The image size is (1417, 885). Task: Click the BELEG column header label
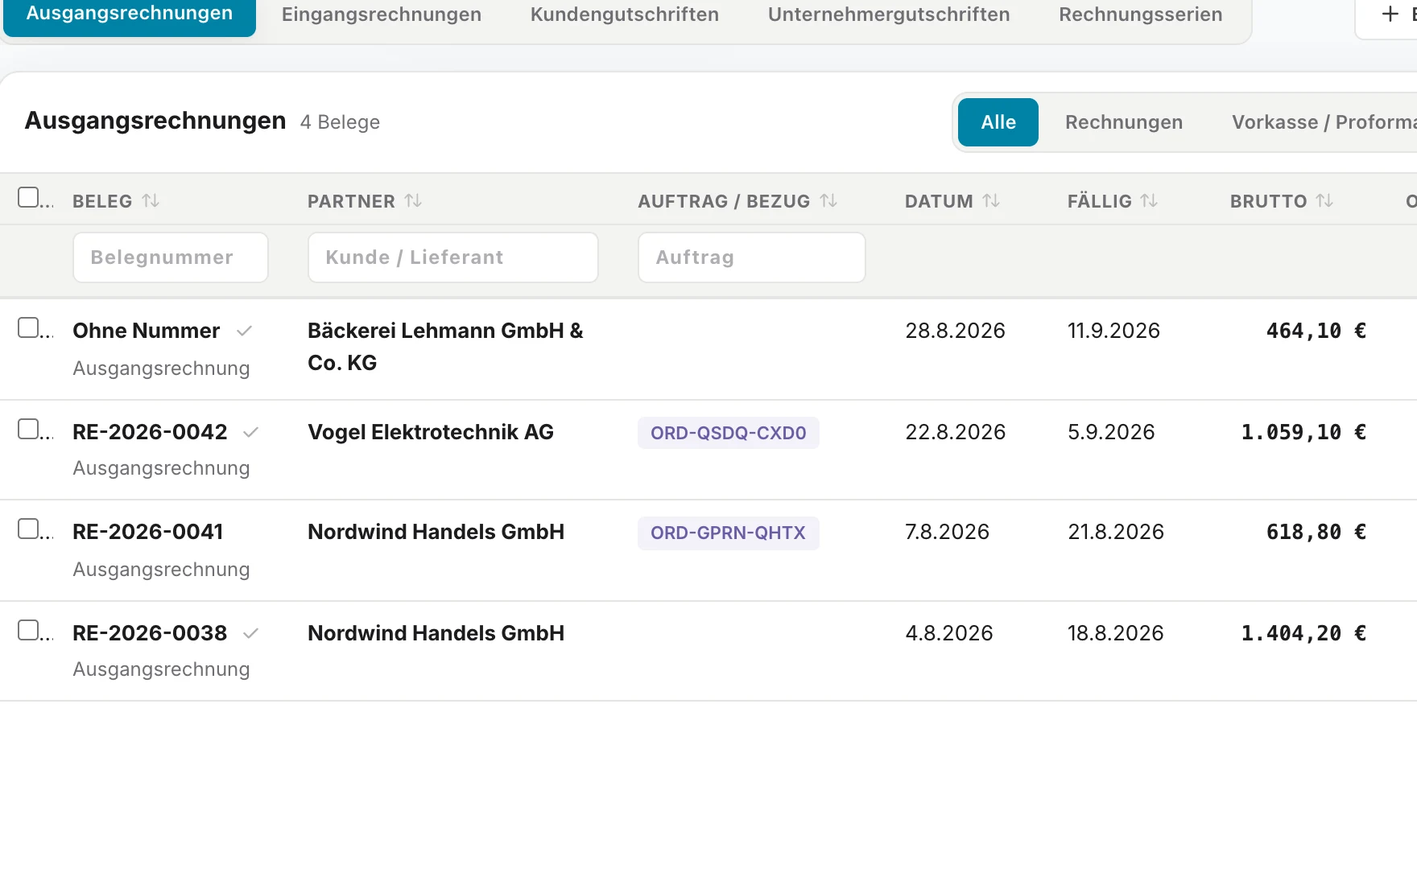point(102,201)
